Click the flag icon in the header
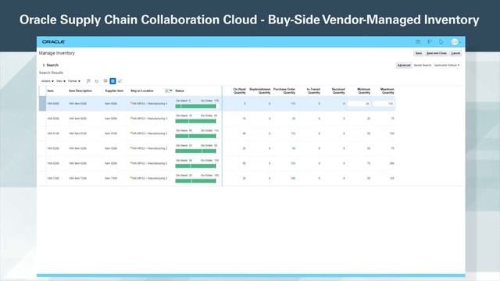500x281 pixels. click(430, 41)
